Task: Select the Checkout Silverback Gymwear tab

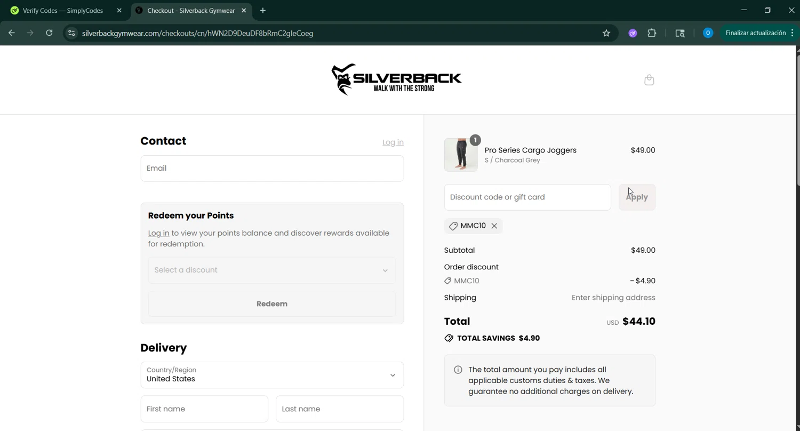Action: tap(191, 11)
